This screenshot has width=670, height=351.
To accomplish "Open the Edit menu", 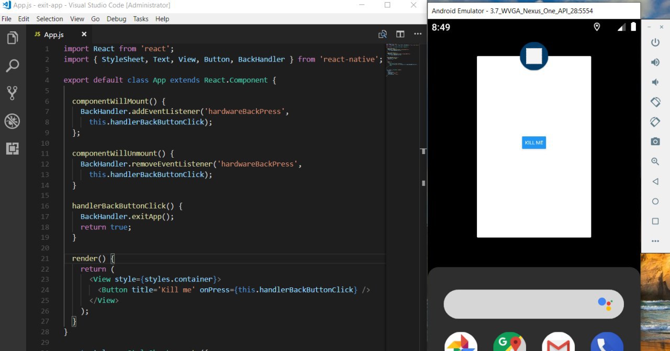I will point(24,19).
